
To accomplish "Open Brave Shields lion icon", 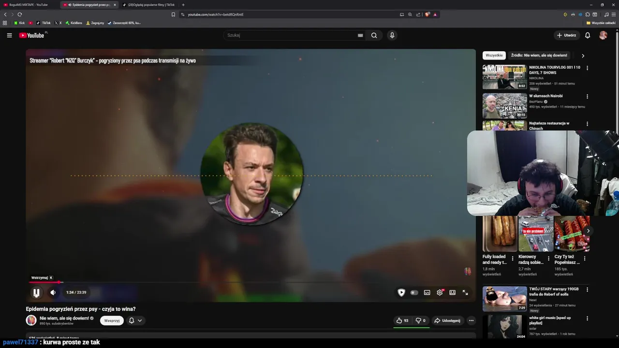I will coord(427,14).
